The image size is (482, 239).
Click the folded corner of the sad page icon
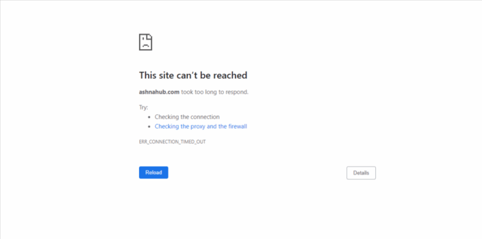click(x=150, y=37)
